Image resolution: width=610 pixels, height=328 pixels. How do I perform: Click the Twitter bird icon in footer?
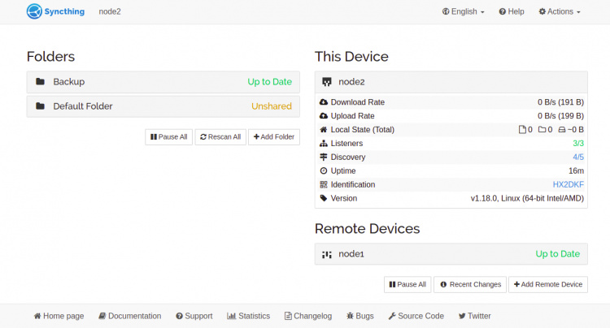(462, 316)
